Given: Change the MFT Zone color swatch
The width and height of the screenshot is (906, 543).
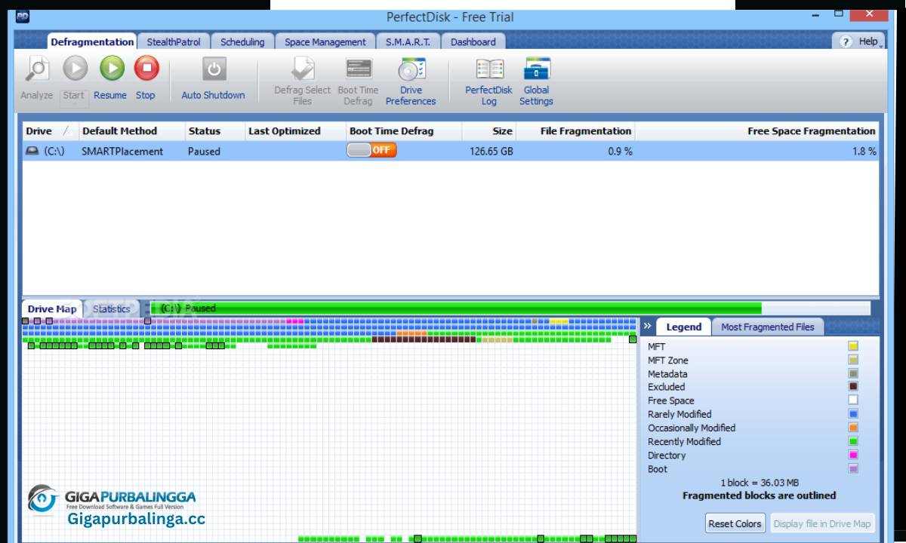Looking at the screenshot, I should point(853,360).
